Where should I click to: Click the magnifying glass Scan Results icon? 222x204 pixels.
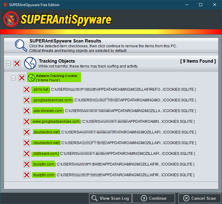click(x=21, y=46)
